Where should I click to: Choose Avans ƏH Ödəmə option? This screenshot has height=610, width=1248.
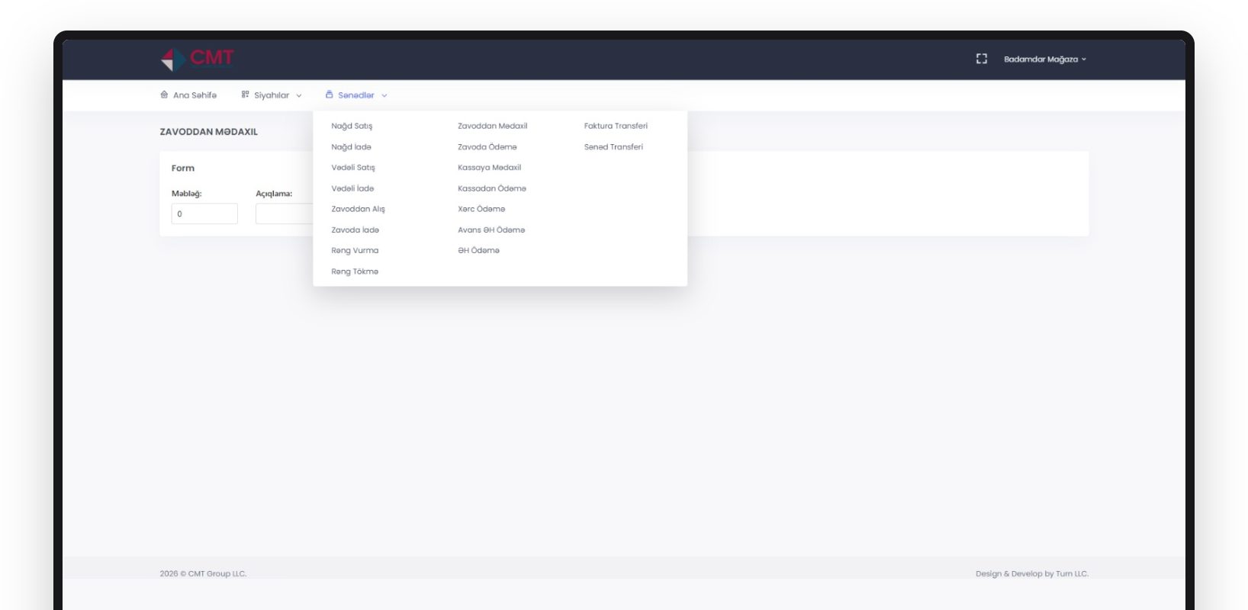pyautogui.click(x=491, y=230)
